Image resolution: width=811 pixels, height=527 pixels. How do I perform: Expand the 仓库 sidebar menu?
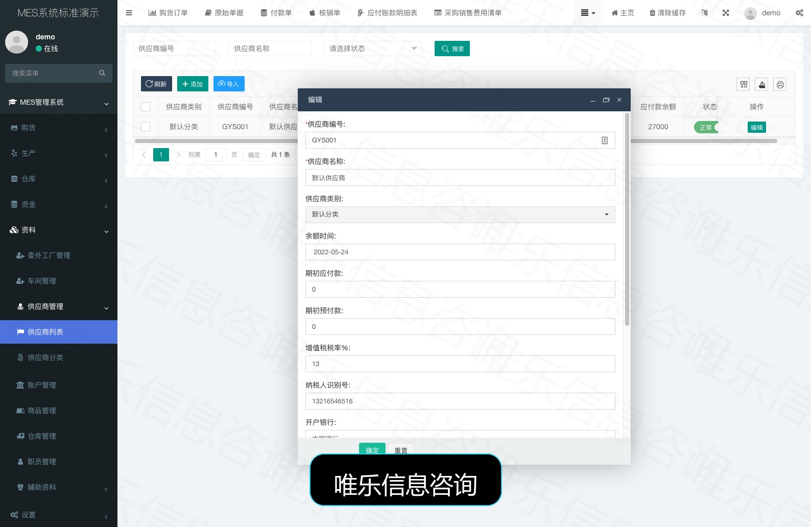coord(59,179)
